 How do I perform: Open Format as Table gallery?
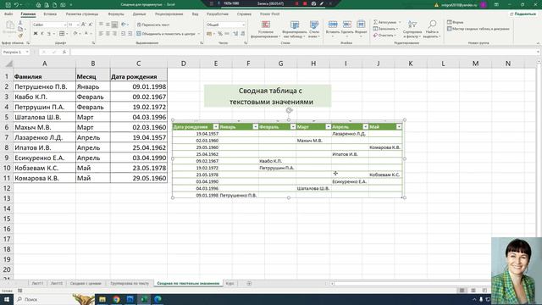[x=295, y=30]
